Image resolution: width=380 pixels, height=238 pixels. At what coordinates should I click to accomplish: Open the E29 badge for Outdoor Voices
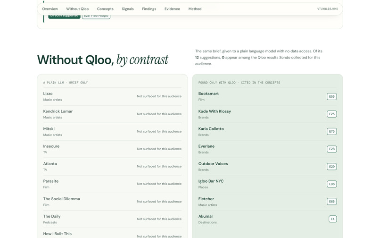[332, 166]
